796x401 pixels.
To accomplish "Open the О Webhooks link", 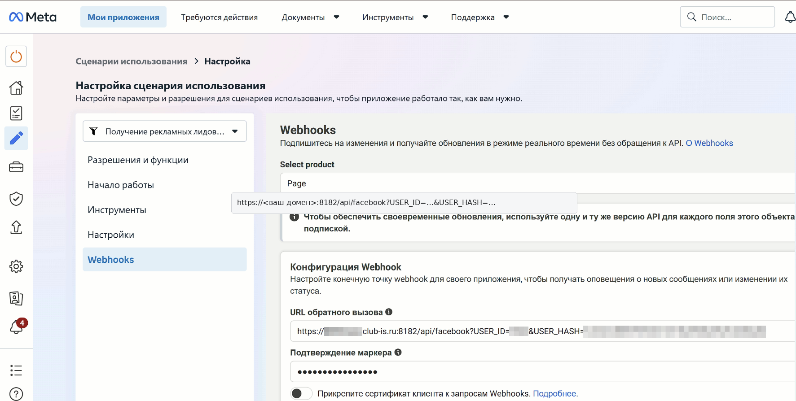I will pyautogui.click(x=709, y=143).
